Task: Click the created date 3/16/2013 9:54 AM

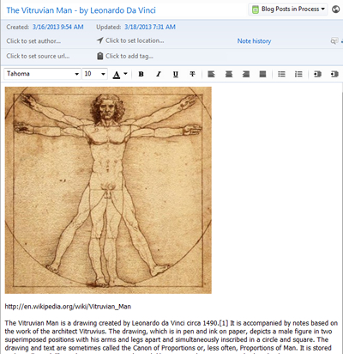Action: point(58,27)
